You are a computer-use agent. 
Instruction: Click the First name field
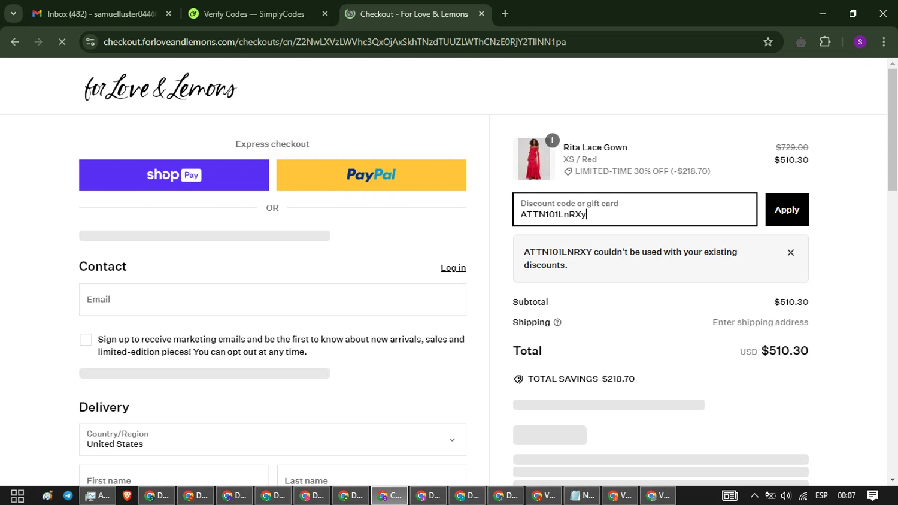(x=174, y=476)
